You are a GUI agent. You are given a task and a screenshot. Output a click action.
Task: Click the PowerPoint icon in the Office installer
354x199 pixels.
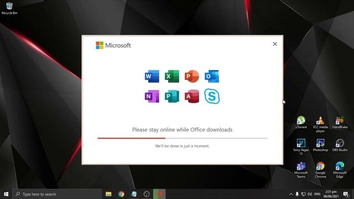click(x=192, y=76)
